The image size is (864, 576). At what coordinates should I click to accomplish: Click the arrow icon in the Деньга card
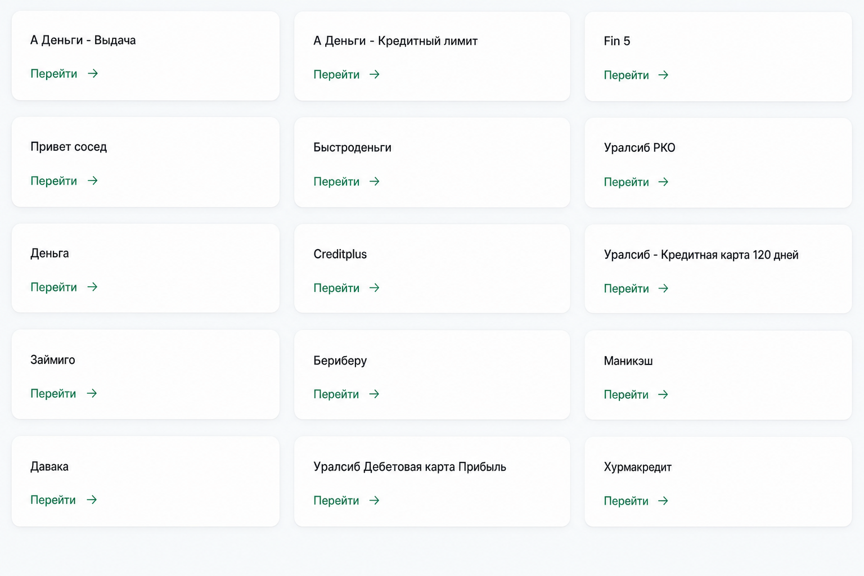coord(93,287)
